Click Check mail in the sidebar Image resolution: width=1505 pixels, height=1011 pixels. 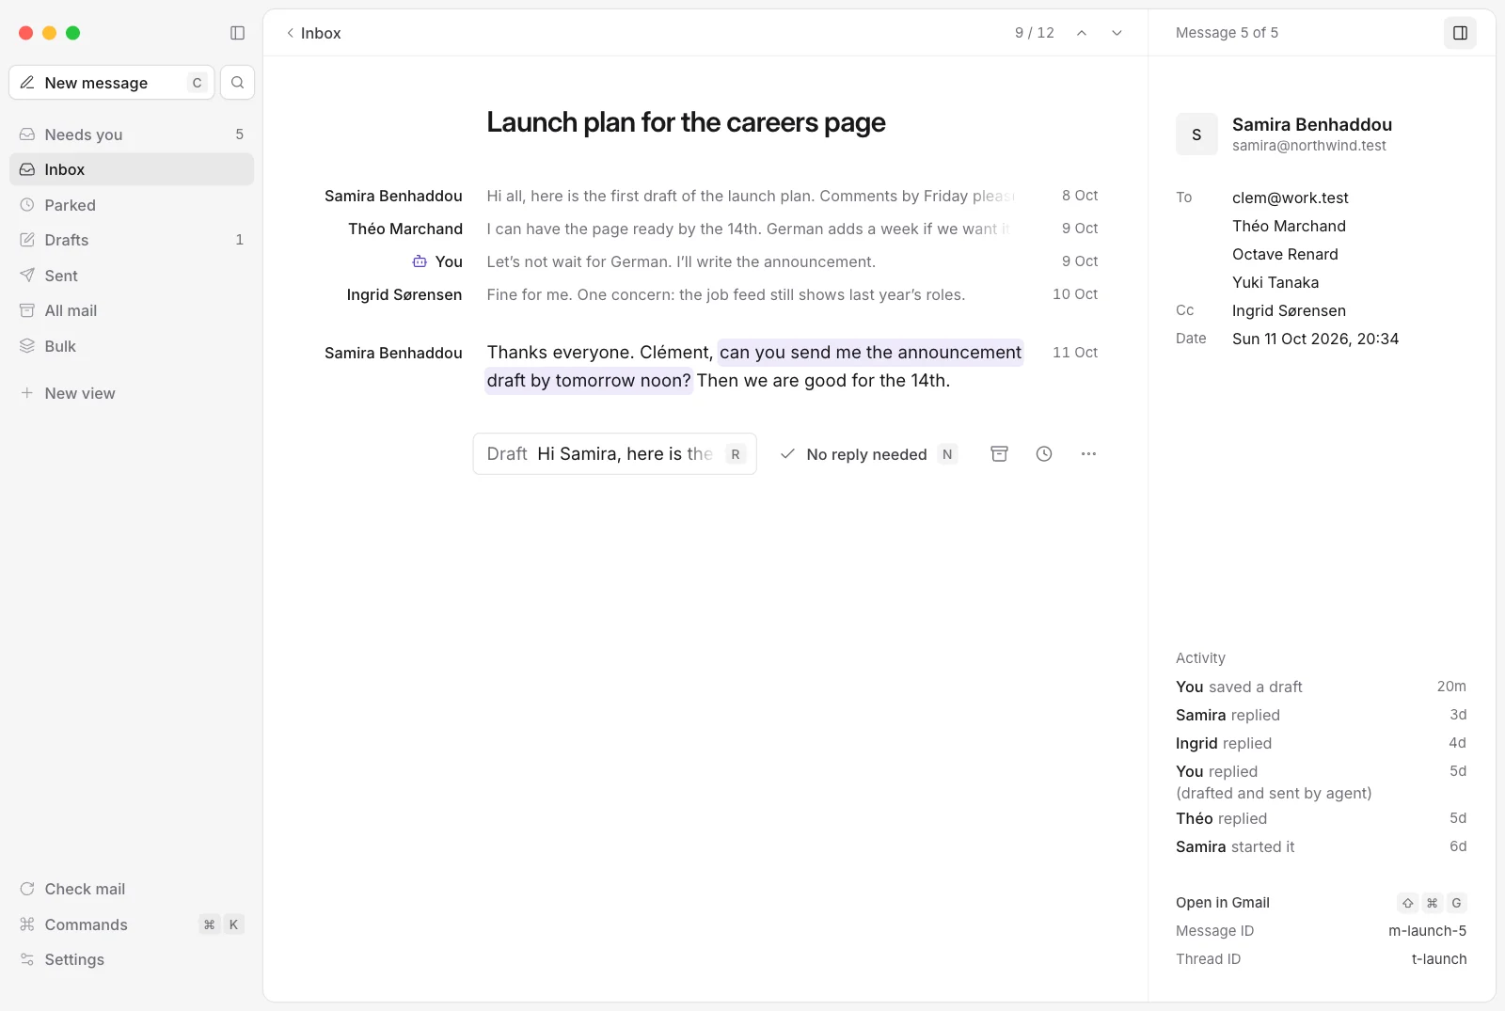coord(132,889)
